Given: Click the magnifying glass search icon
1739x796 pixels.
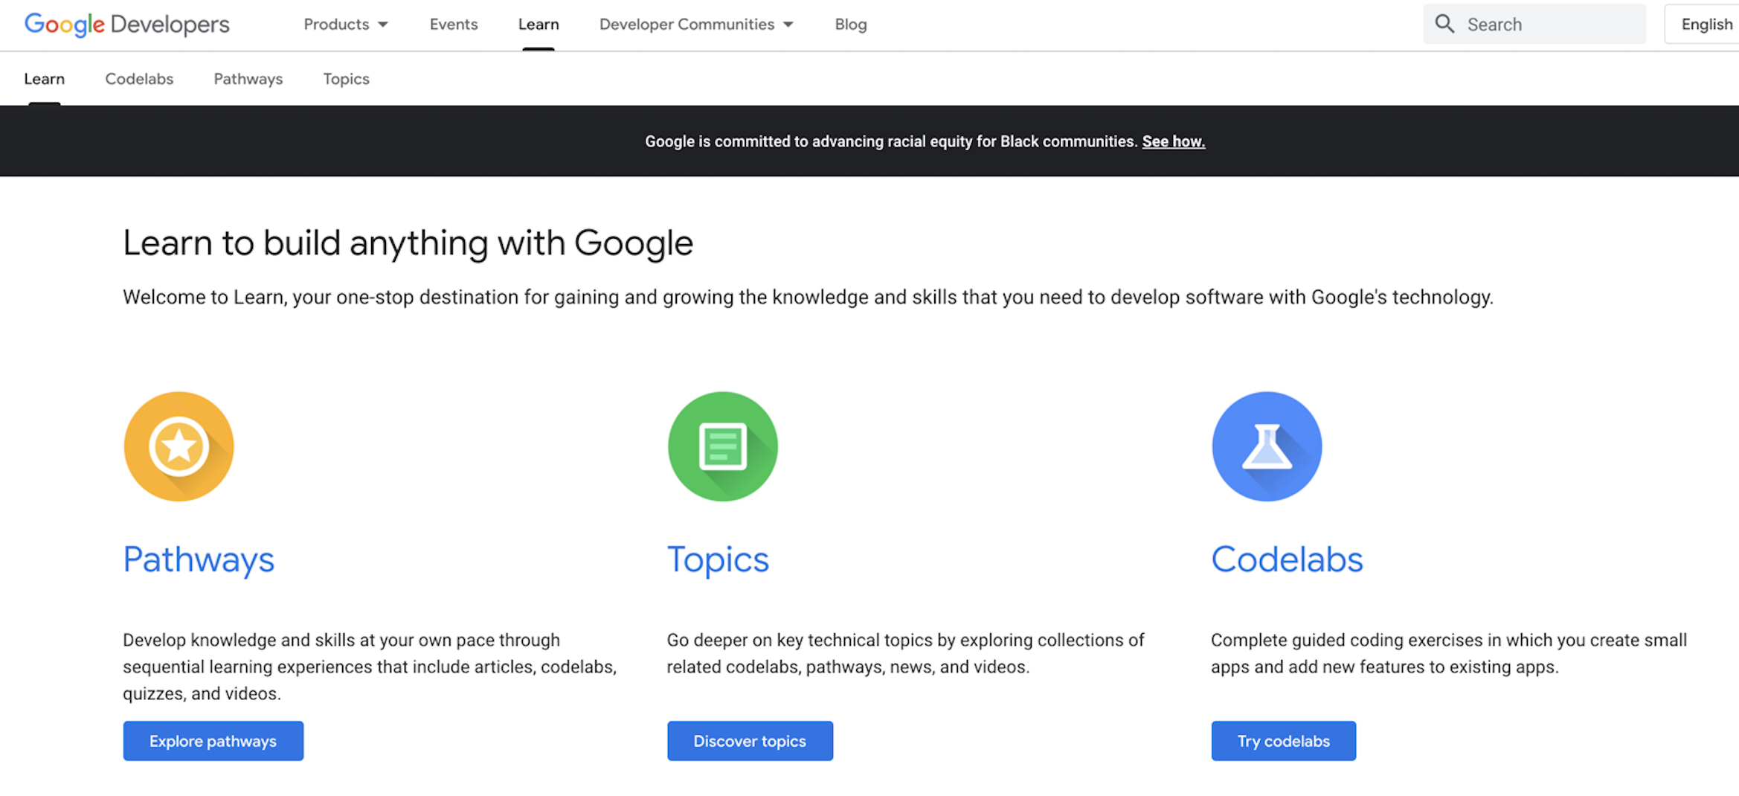Looking at the screenshot, I should (x=1444, y=24).
